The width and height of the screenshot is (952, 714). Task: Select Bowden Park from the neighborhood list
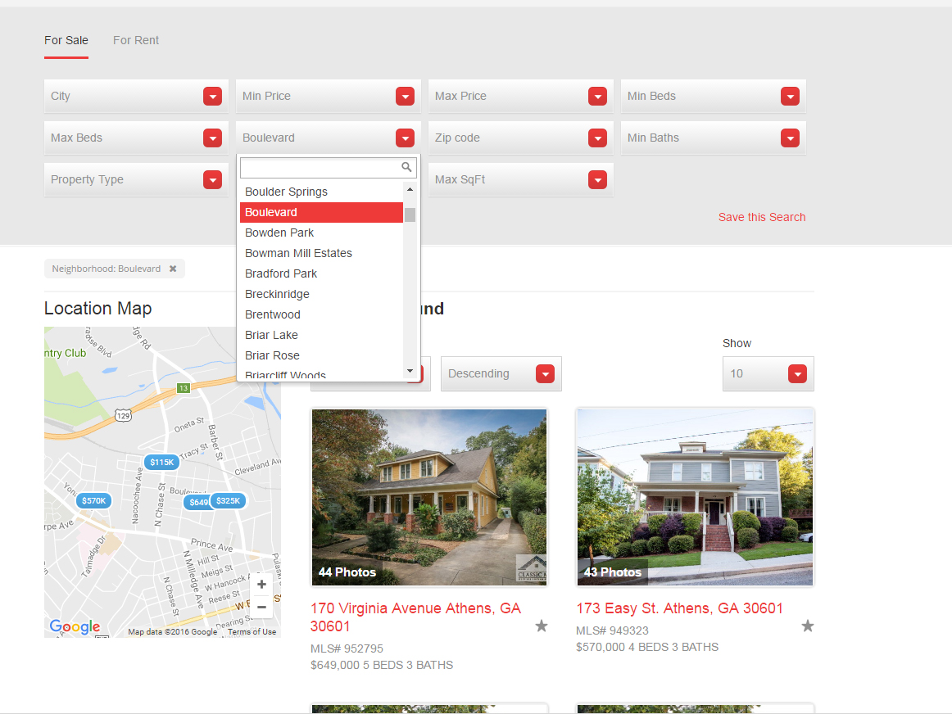coord(279,232)
